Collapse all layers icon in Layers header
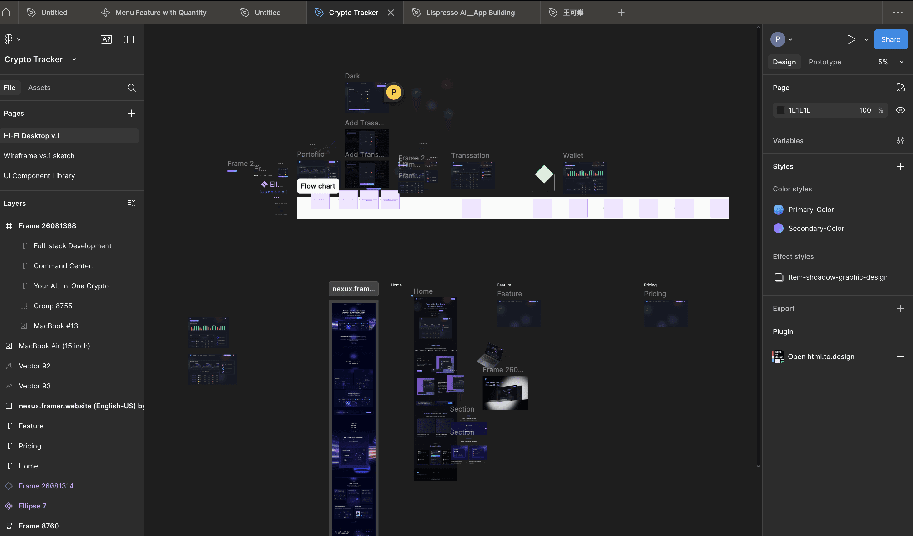The width and height of the screenshot is (913, 536). tap(131, 203)
